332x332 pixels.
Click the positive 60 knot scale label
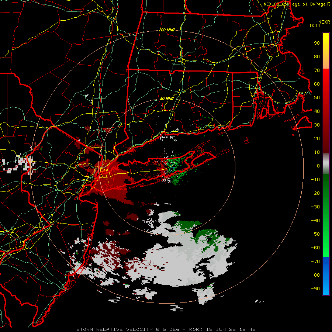click(x=317, y=84)
